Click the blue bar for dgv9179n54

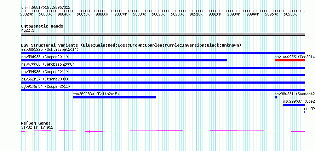pos(163,90)
